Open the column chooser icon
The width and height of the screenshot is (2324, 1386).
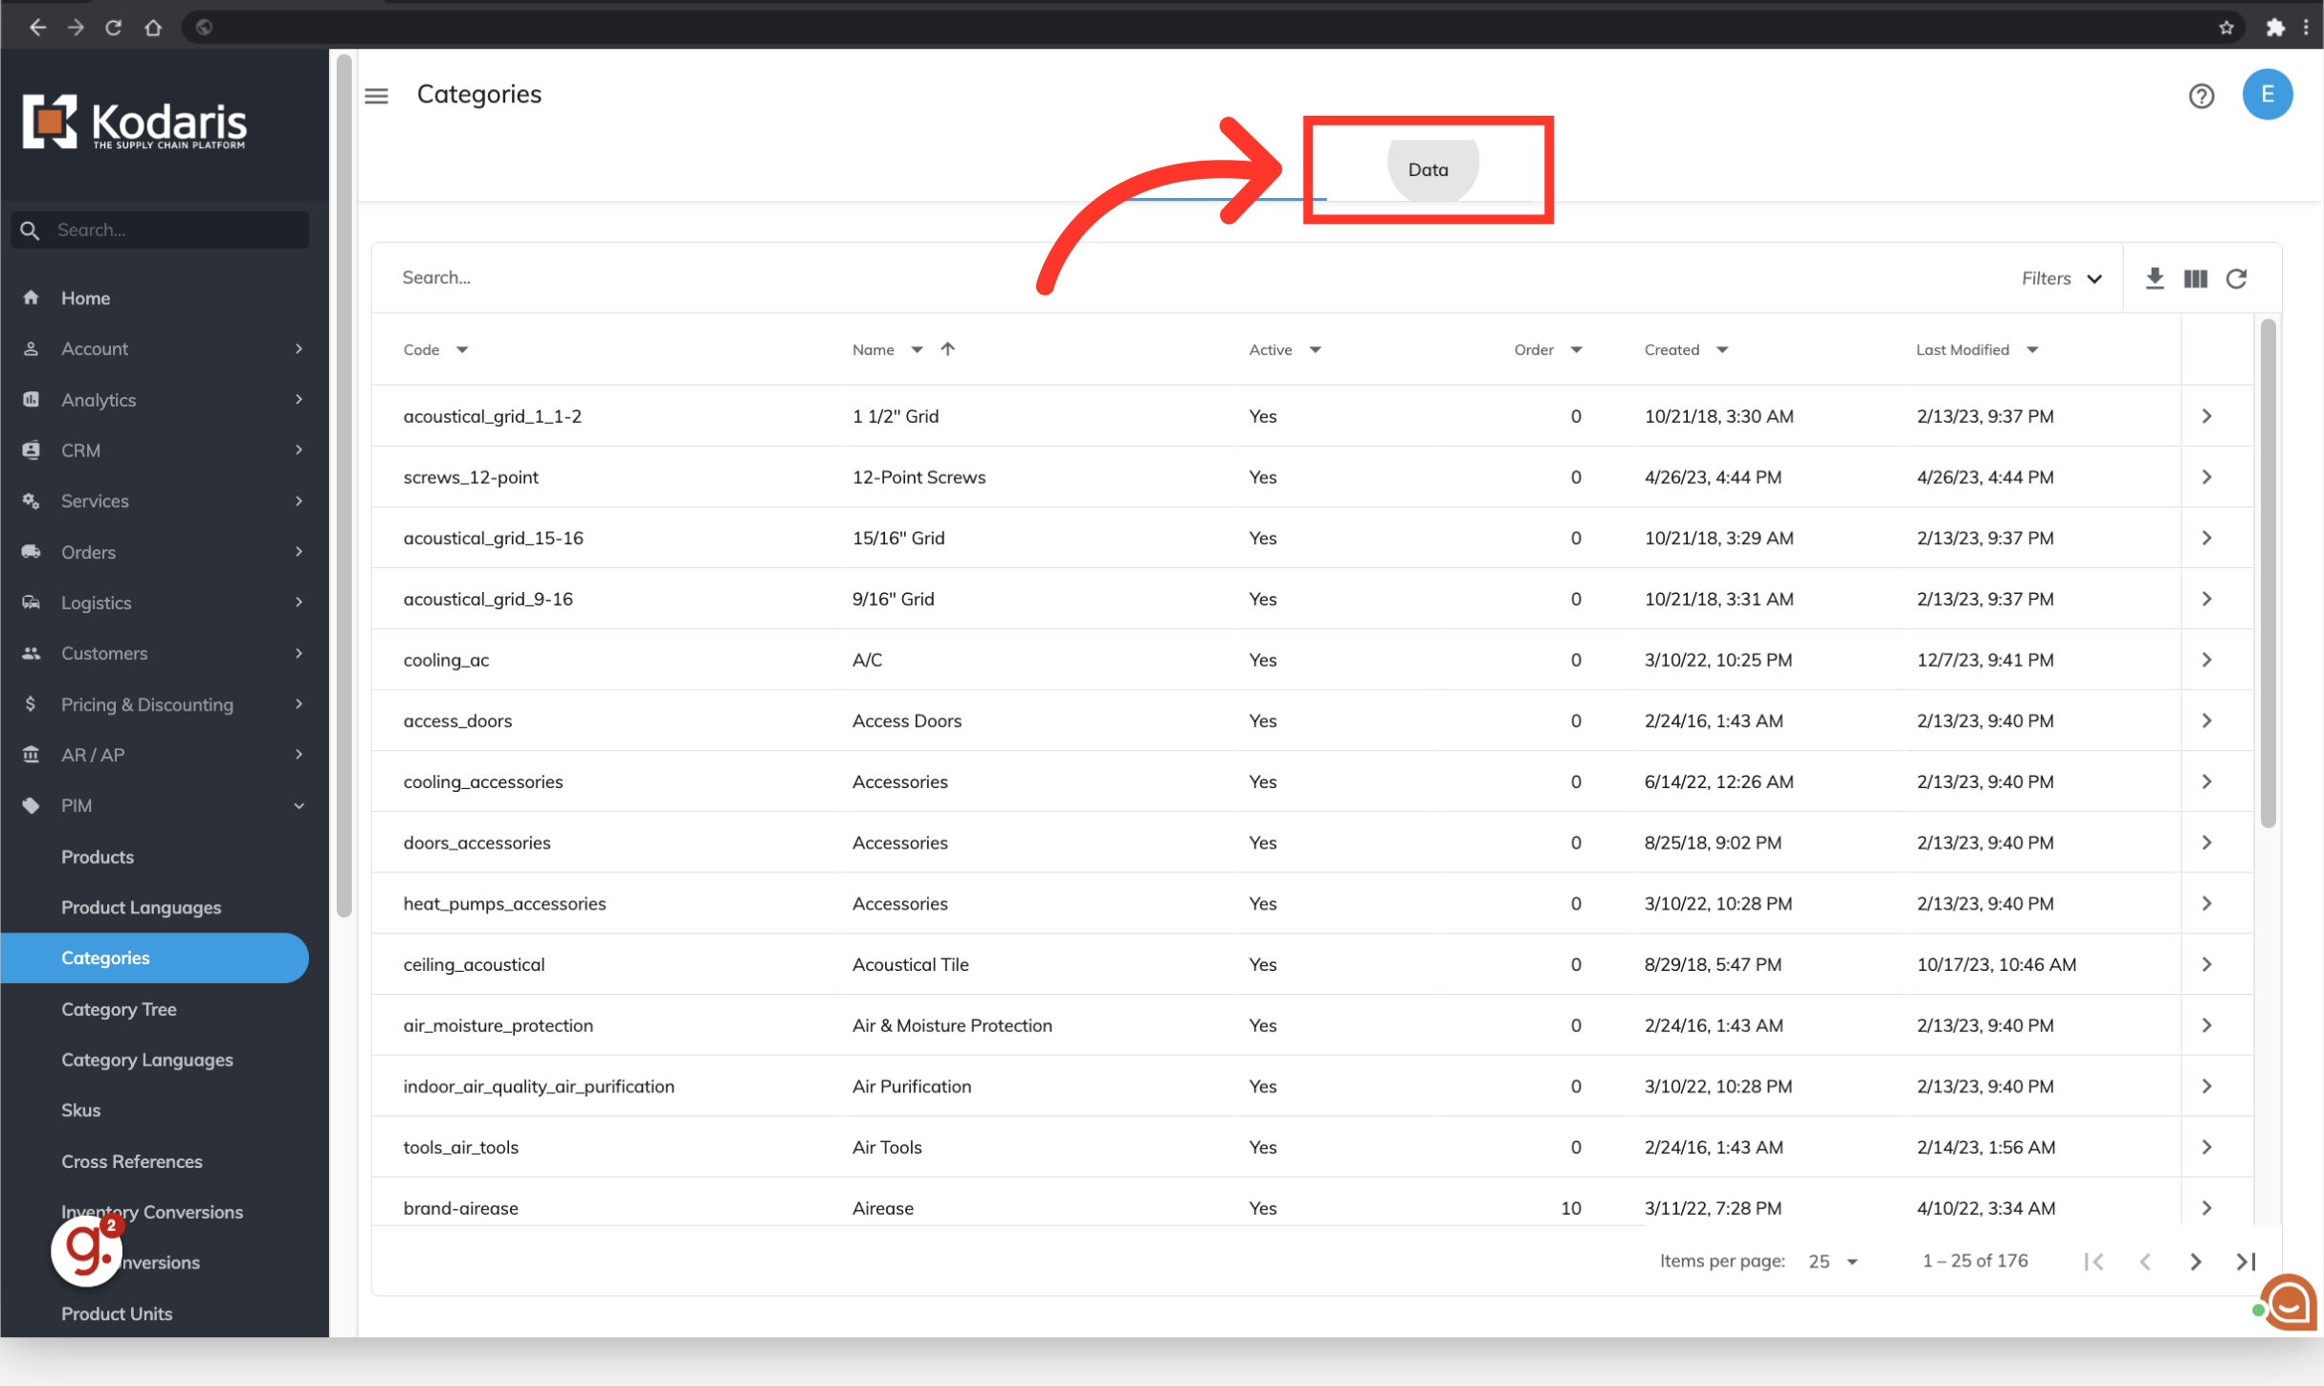click(x=2195, y=278)
